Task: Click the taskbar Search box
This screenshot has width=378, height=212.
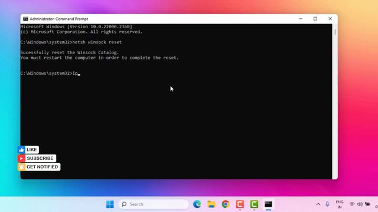Action: tap(154, 204)
